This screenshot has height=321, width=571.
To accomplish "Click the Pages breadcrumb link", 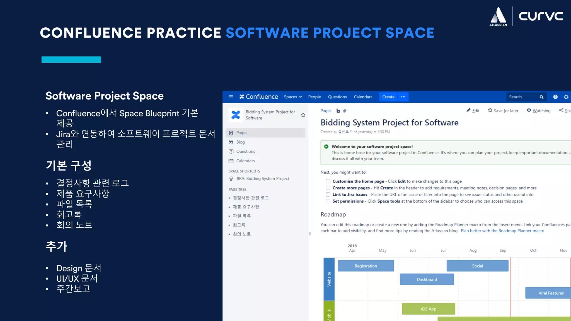I will click(326, 111).
